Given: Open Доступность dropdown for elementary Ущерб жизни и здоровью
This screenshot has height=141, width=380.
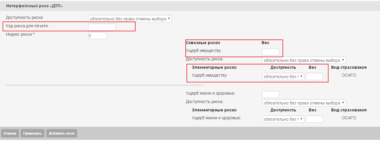Looking at the screenshot, I should (x=283, y=119).
